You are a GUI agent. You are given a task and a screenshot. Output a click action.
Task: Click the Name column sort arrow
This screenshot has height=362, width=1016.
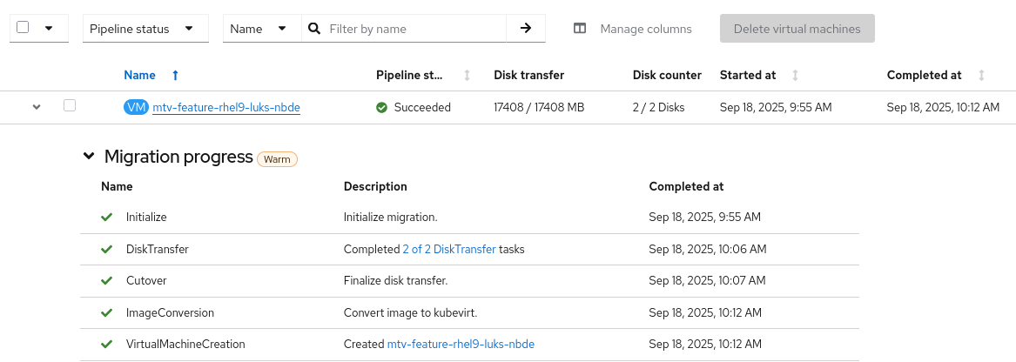176,76
